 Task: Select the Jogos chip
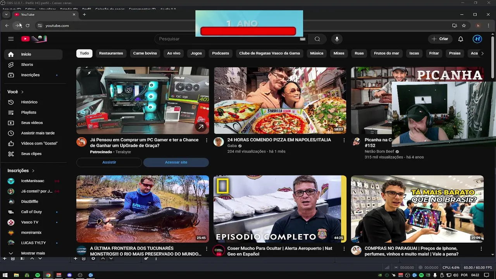pyautogui.click(x=196, y=53)
